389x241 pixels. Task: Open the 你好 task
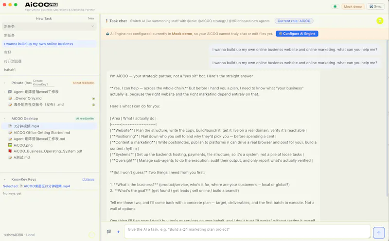click(49, 52)
